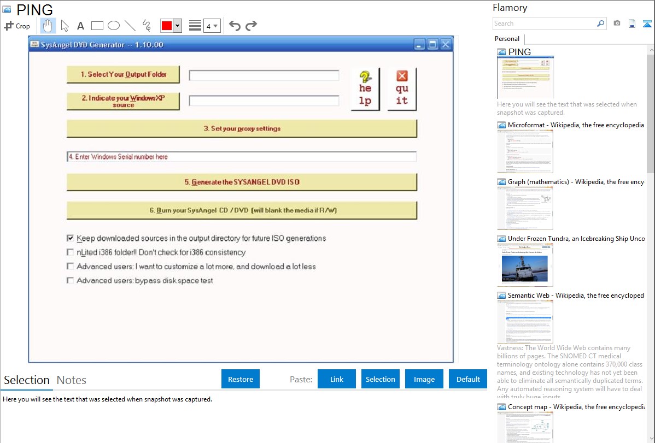
Task: Open the Microformat Wikipedia snapshot thumbnail
Action: 525,151
